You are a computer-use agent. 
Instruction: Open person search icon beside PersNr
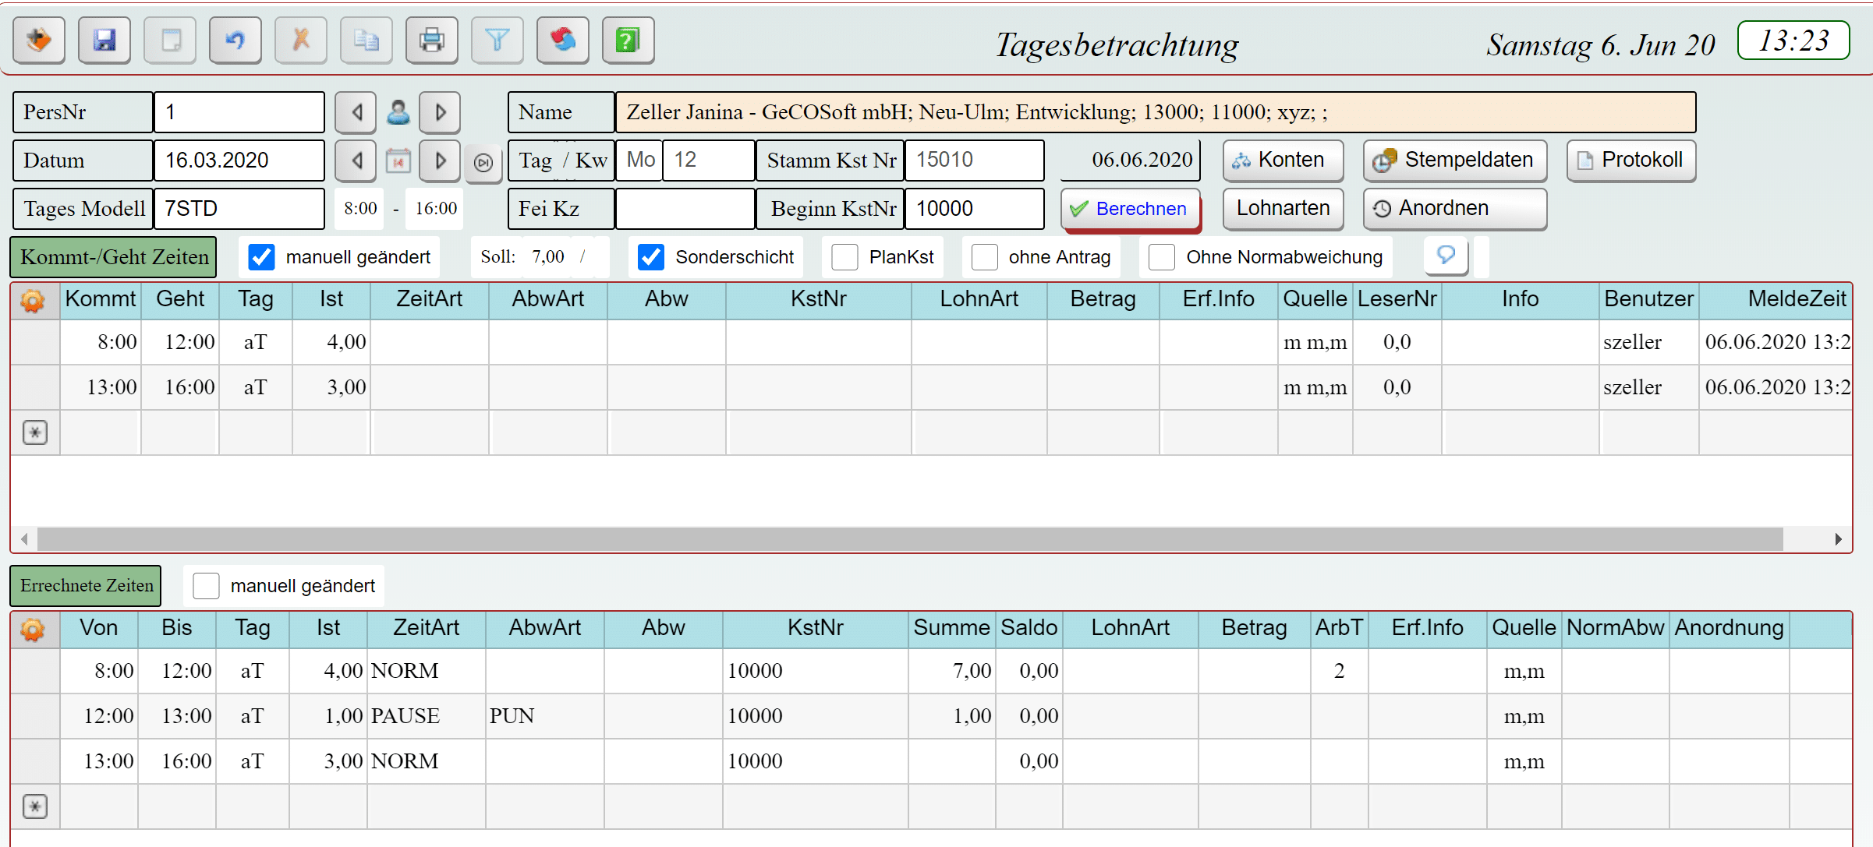point(398,113)
